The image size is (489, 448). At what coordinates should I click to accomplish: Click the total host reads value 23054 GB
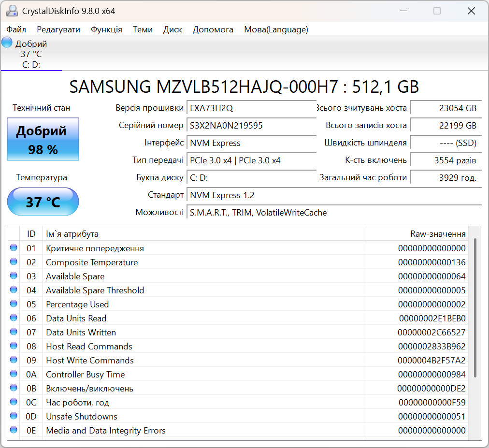pos(446,108)
